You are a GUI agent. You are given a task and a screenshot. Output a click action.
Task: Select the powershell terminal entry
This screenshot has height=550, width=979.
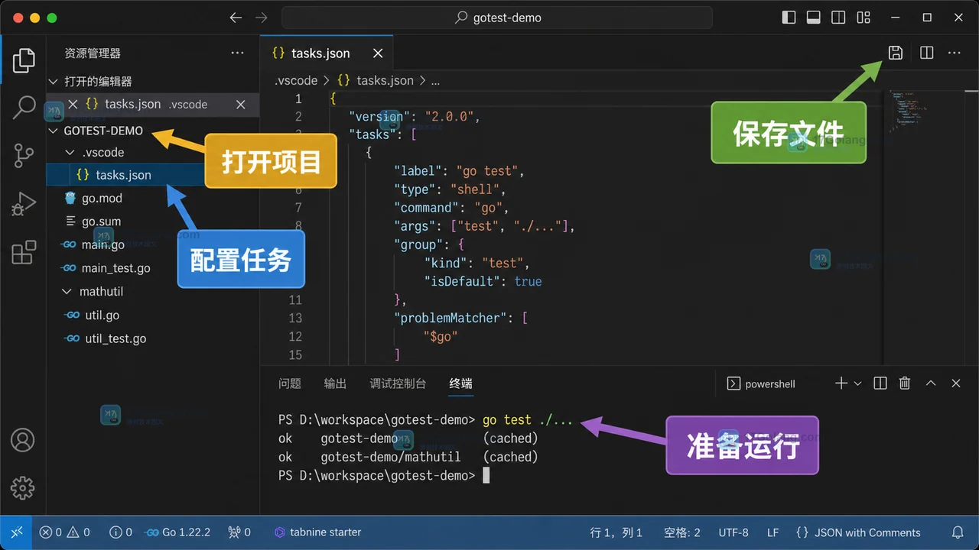760,383
